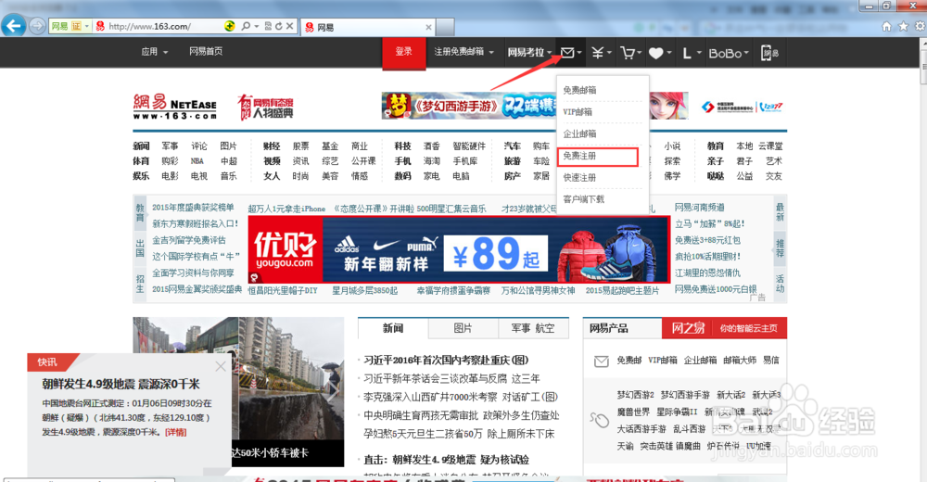Open the mobile NetEase phone icon
The height and width of the screenshot is (482, 927).
pyautogui.click(x=769, y=53)
